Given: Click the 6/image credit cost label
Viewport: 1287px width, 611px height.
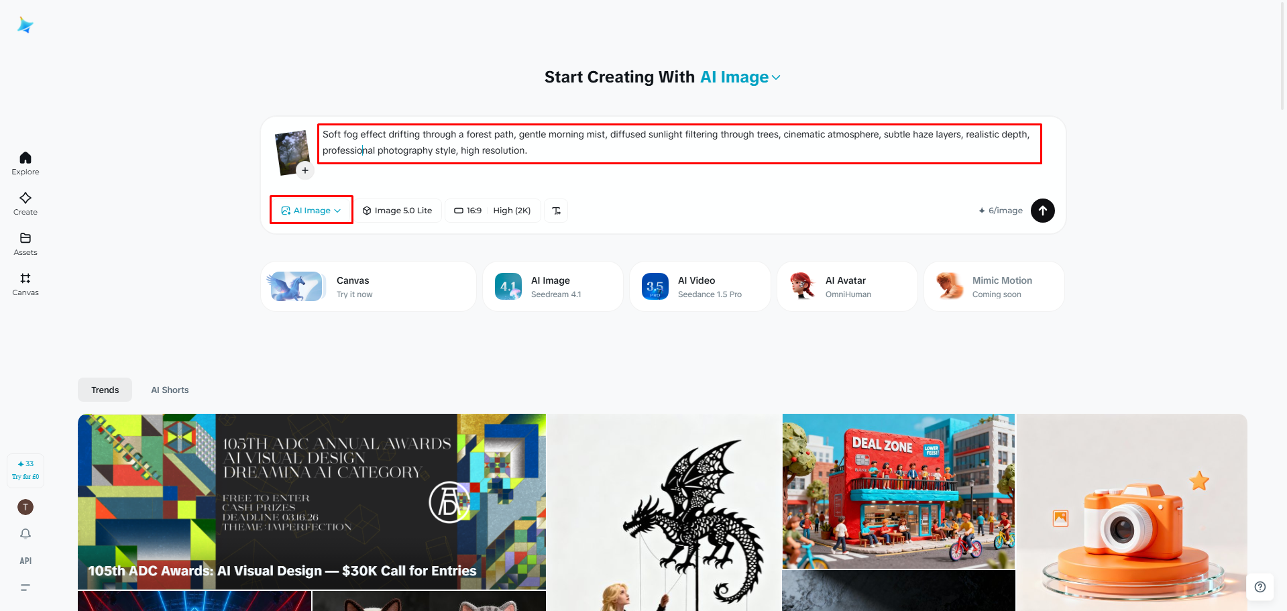Looking at the screenshot, I should pyautogui.click(x=1001, y=211).
